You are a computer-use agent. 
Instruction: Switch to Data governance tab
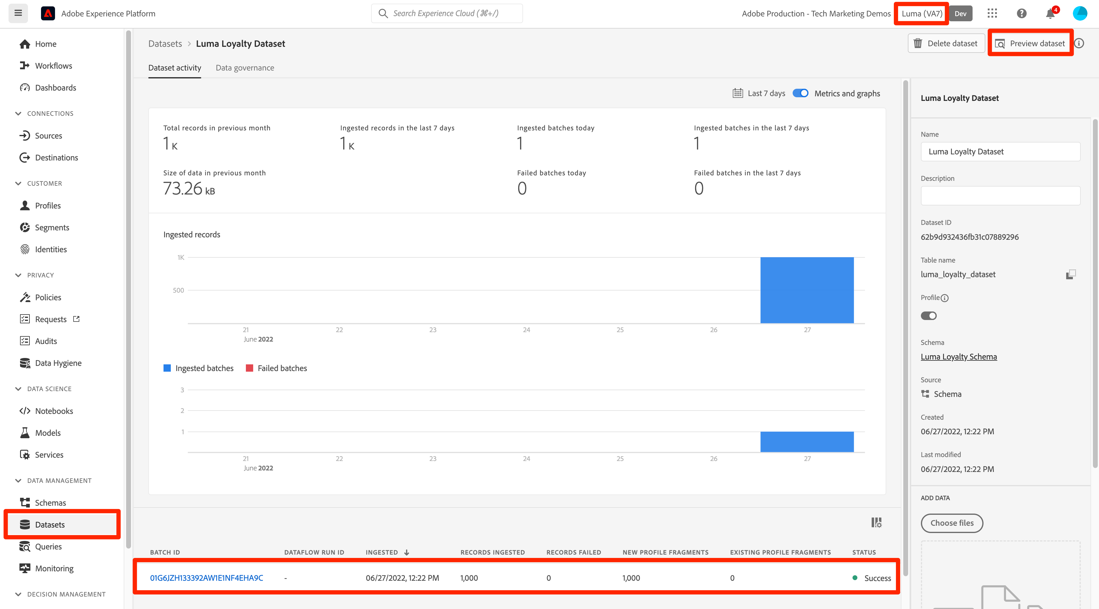point(245,68)
